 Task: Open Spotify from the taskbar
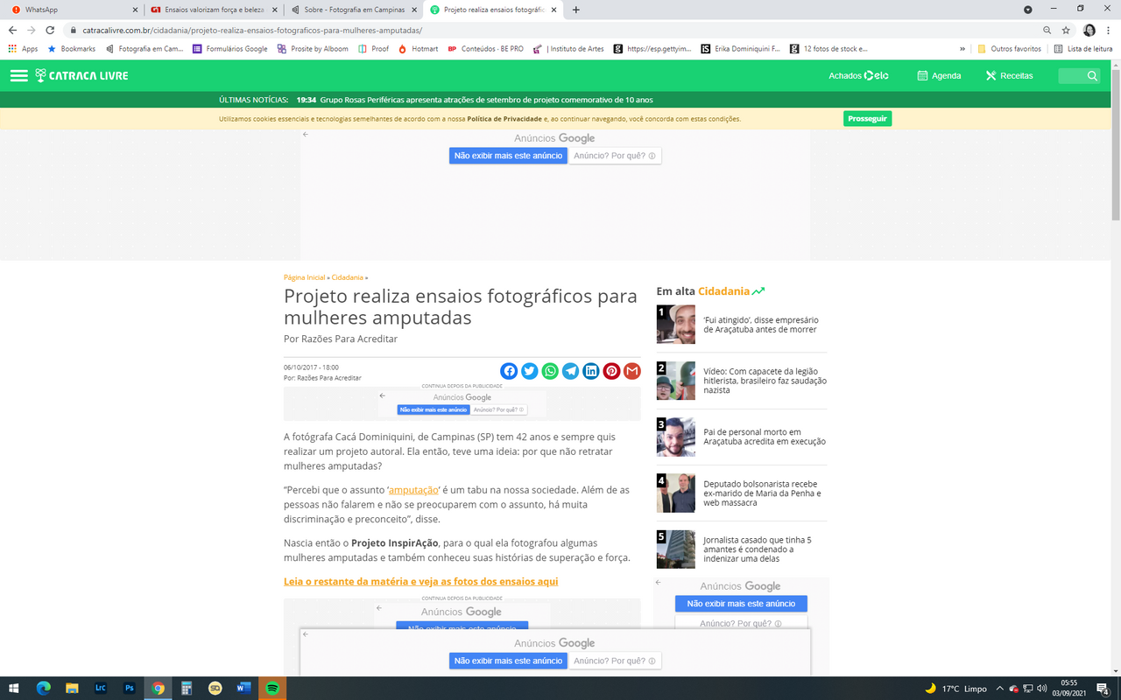click(x=272, y=688)
